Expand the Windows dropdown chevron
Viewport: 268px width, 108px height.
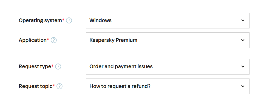pyautogui.click(x=243, y=21)
